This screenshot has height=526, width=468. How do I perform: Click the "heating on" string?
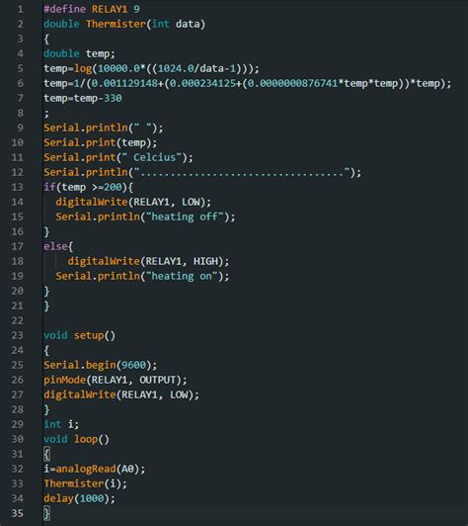(x=179, y=276)
